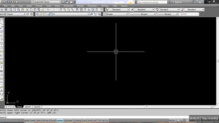Click the Match Properties icon

tap(43, 10)
